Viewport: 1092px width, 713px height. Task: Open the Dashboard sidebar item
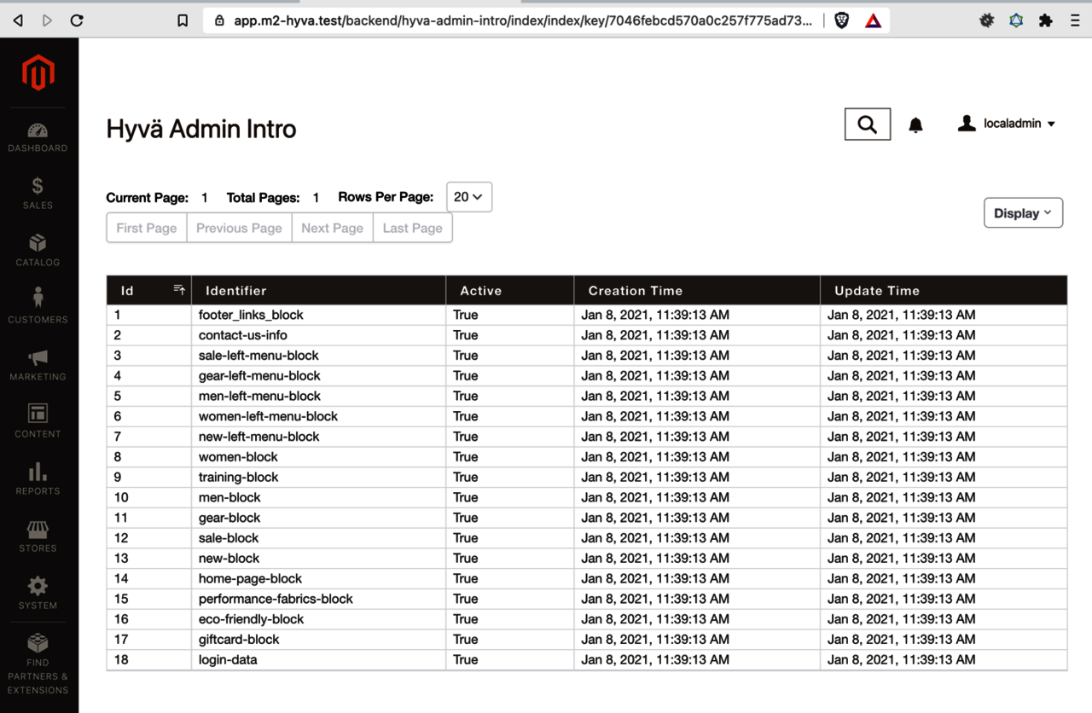(38, 137)
